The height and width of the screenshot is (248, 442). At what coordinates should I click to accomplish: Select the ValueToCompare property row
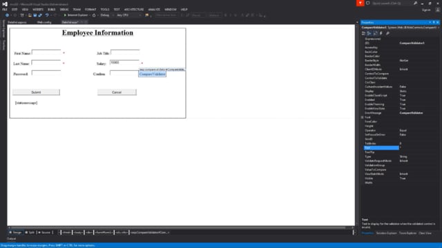(x=401, y=169)
